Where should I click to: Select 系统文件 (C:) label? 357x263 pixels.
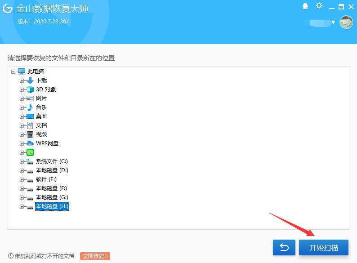[x=52, y=161]
